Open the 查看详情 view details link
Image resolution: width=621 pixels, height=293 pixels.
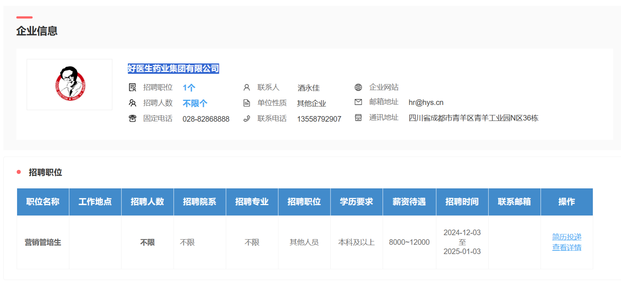(x=566, y=247)
